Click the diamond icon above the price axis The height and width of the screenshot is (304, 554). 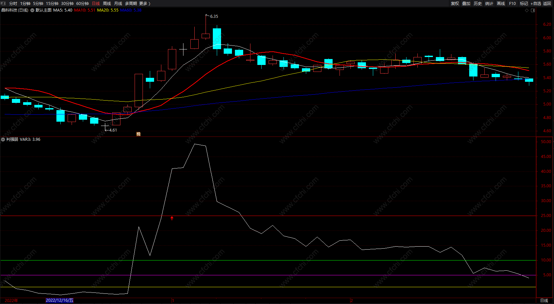click(x=527, y=11)
